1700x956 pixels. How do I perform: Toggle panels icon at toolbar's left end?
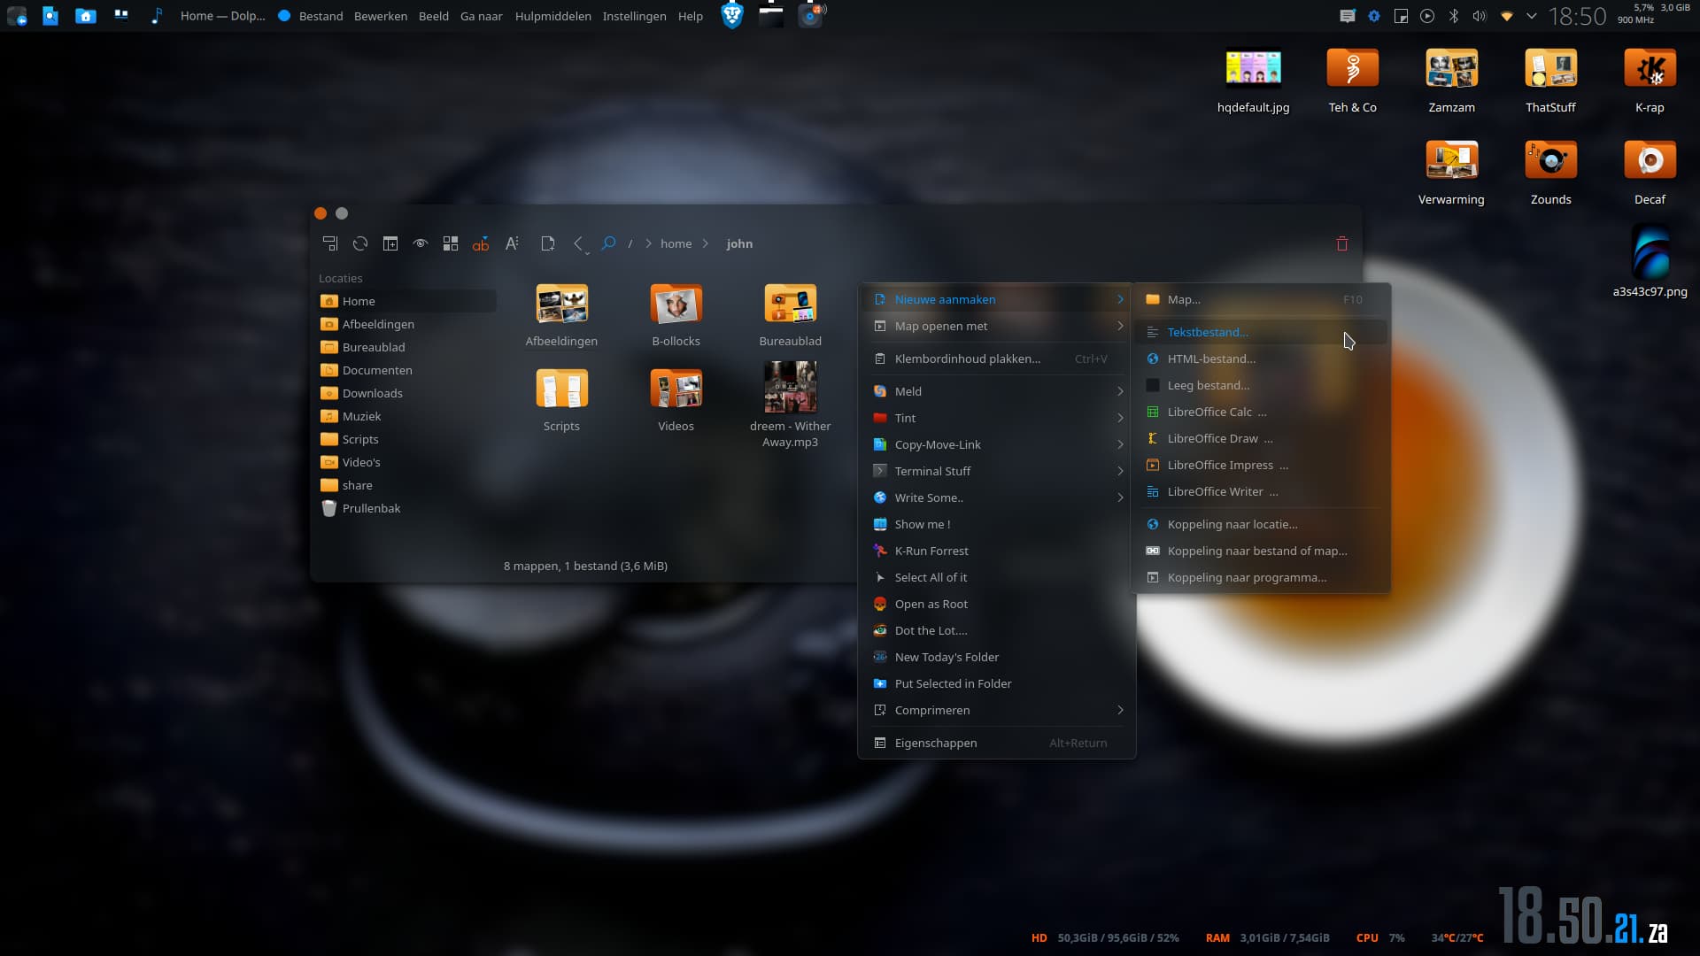[x=330, y=243]
